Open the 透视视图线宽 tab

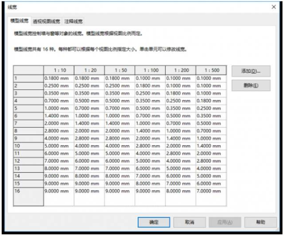point(46,21)
